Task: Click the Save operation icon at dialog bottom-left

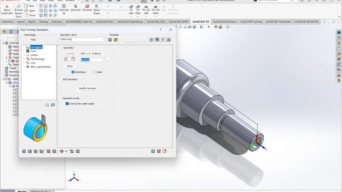Action: tap(24, 151)
